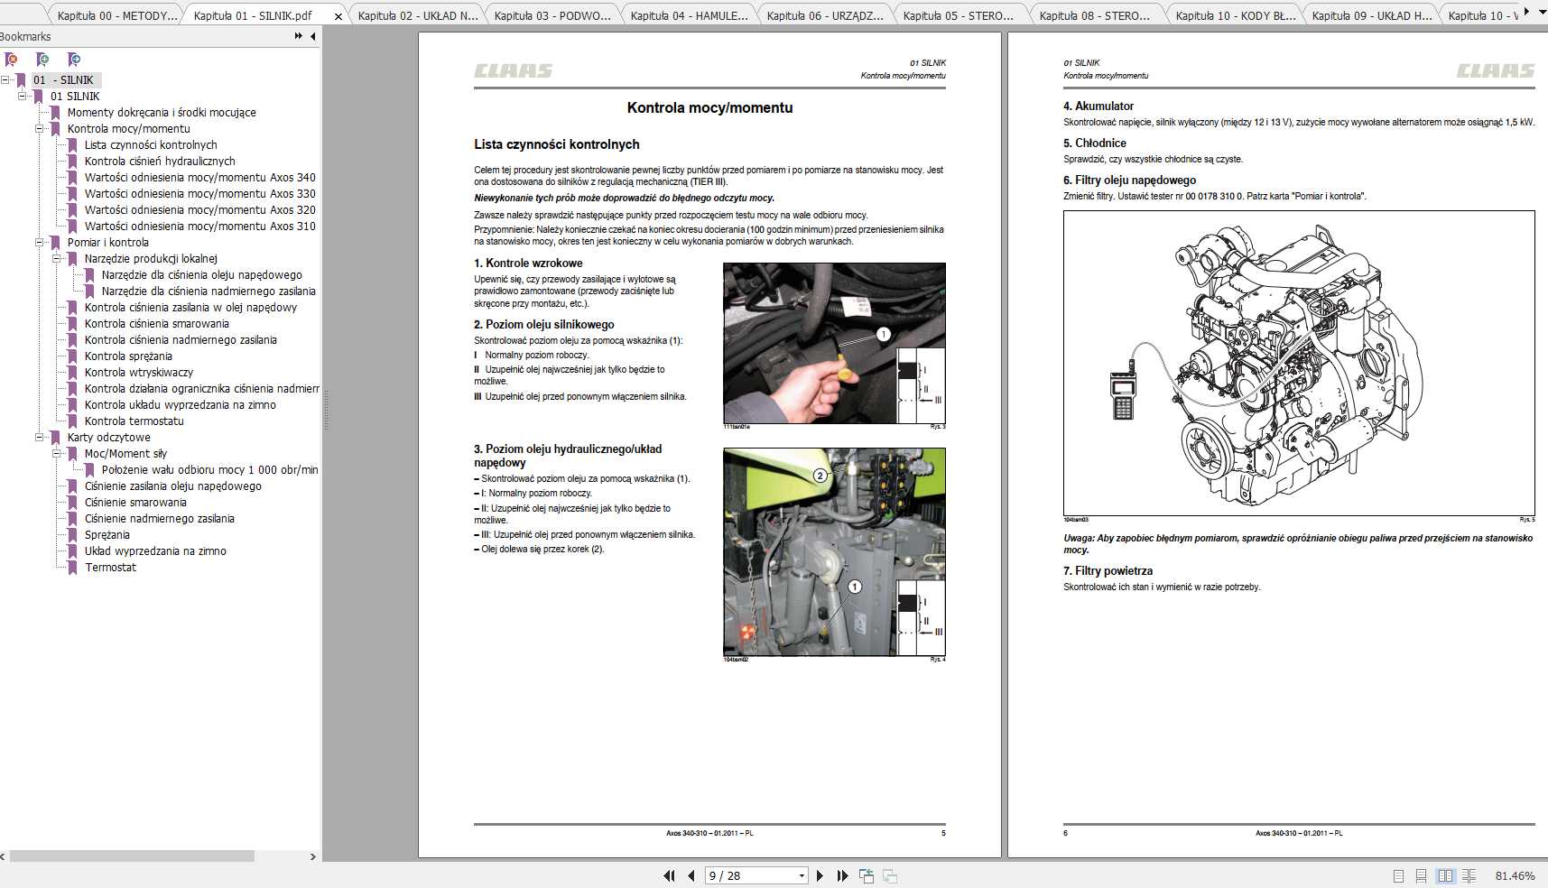Go to the first page
The width and height of the screenshot is (1548, 888).
pos(669,875)
